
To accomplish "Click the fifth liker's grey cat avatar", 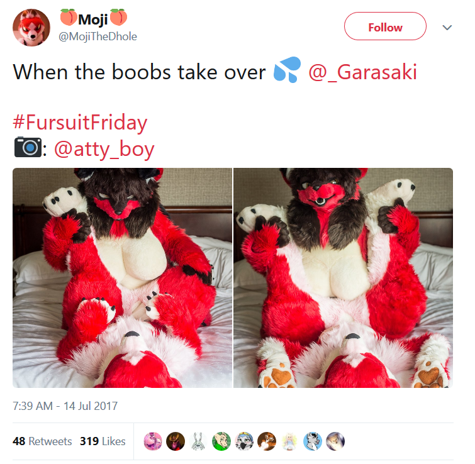I will 244,441.
